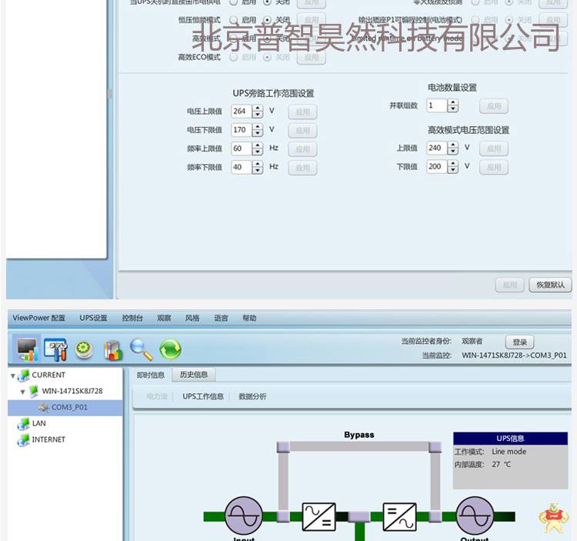
Task: Click the COM3_P01 device icon
Action: (x=43, y=407)
